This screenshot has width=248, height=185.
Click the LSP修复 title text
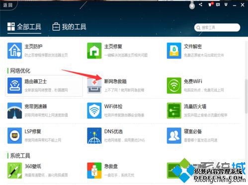coord(33,131)
